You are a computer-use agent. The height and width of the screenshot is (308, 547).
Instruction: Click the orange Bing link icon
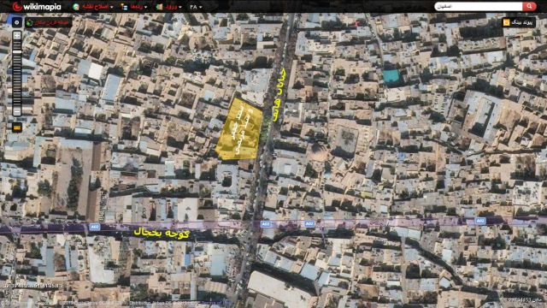506,22
